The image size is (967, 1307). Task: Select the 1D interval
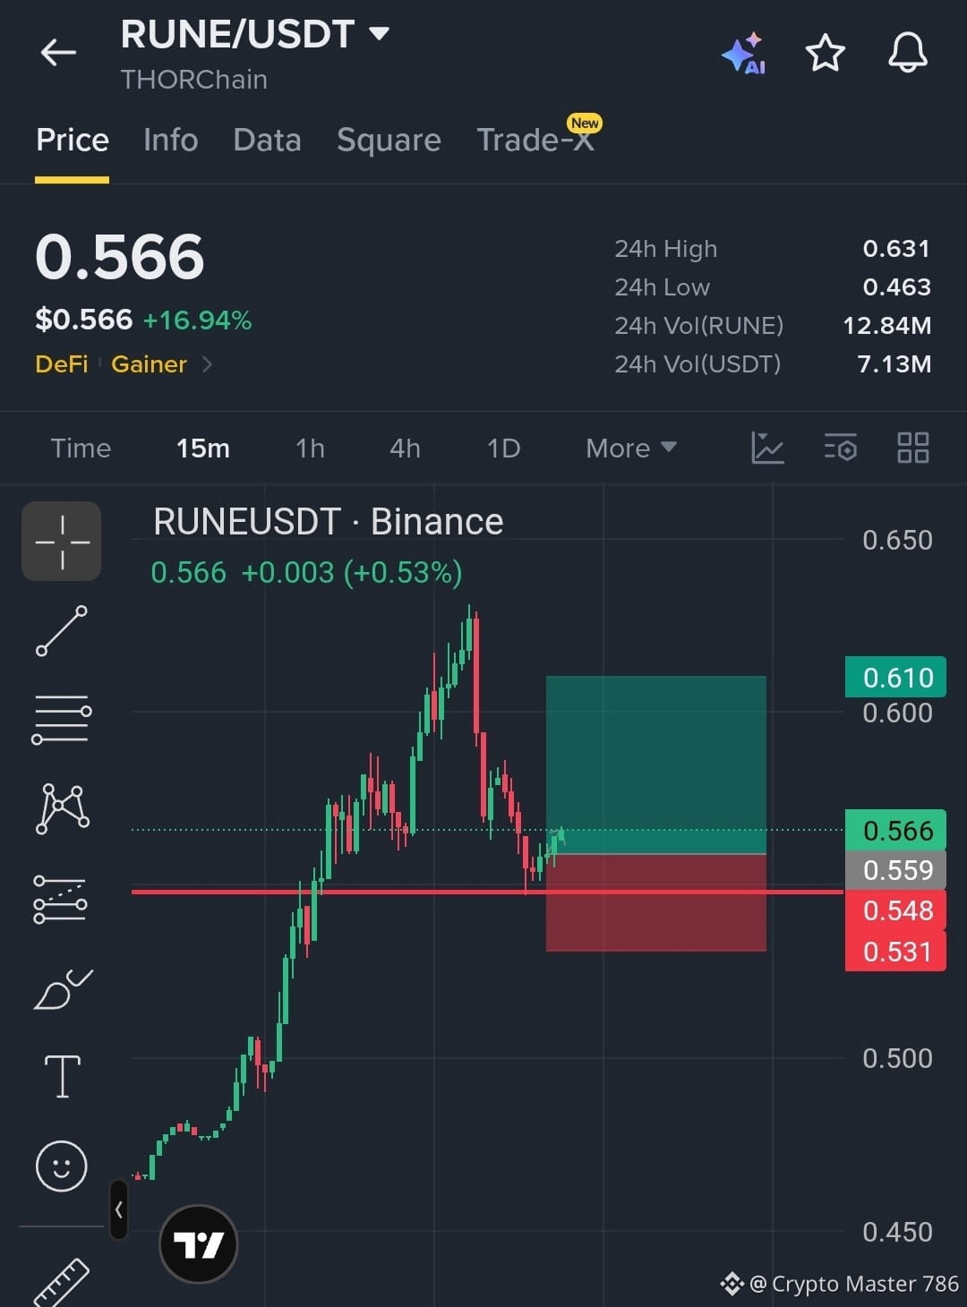503,448
